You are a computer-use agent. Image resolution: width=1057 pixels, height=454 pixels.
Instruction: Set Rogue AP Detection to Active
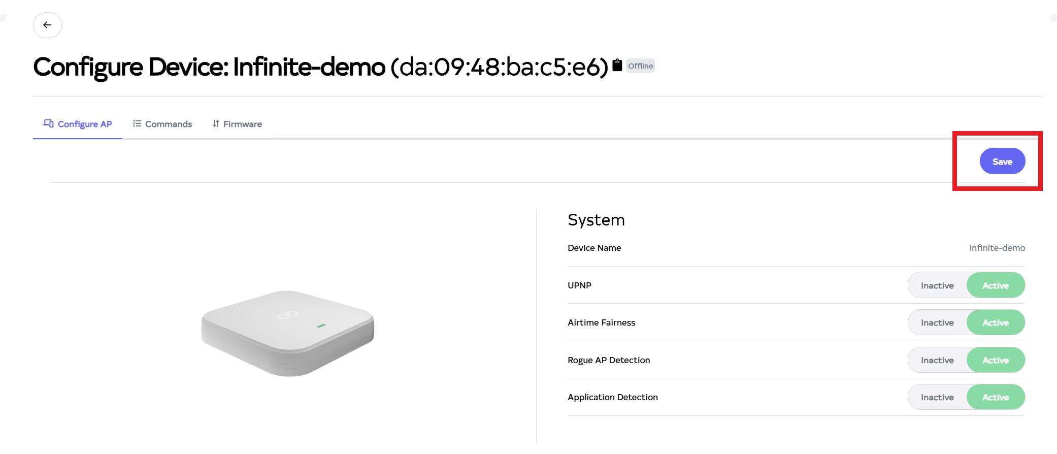(995, 360)
